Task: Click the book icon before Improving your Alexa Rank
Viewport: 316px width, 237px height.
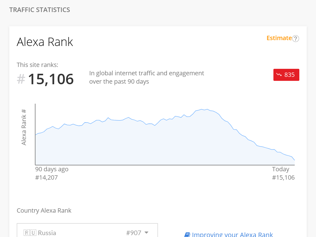Action: tap(187, 235)
